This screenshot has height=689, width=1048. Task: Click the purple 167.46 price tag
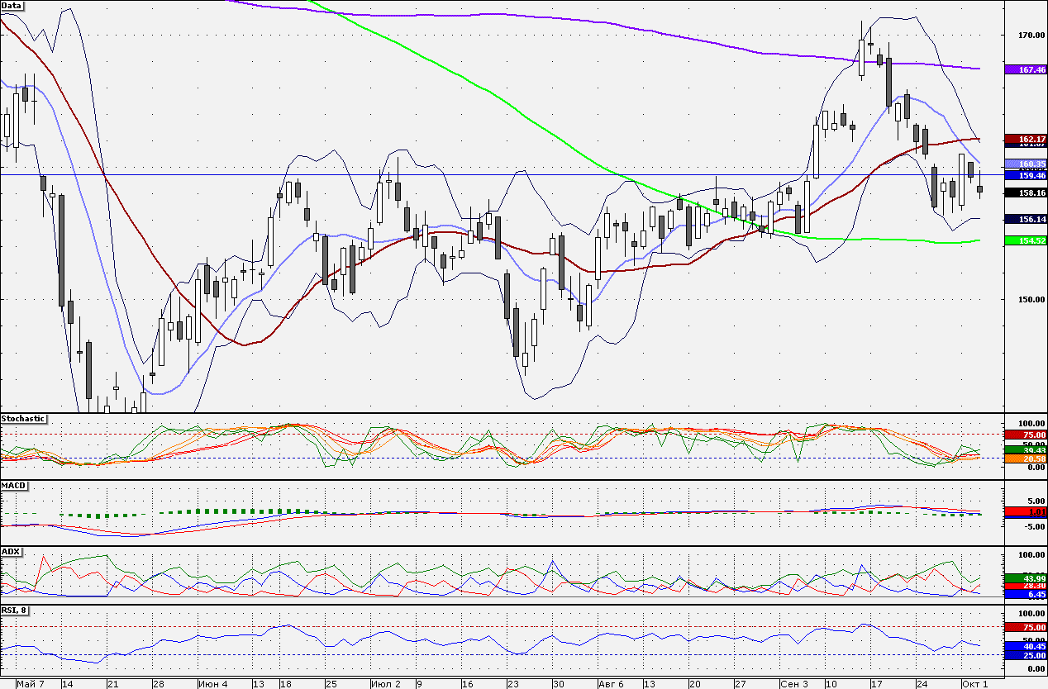point(1025,70)
